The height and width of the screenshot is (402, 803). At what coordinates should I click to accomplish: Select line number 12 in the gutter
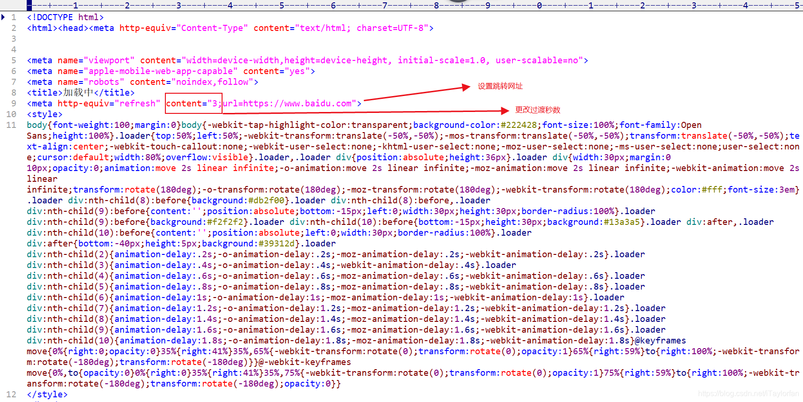(x=11, y=395)
